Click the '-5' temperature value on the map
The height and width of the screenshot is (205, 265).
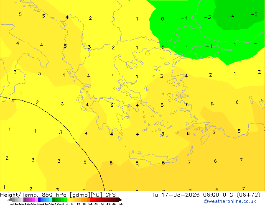tap(254, 14)
